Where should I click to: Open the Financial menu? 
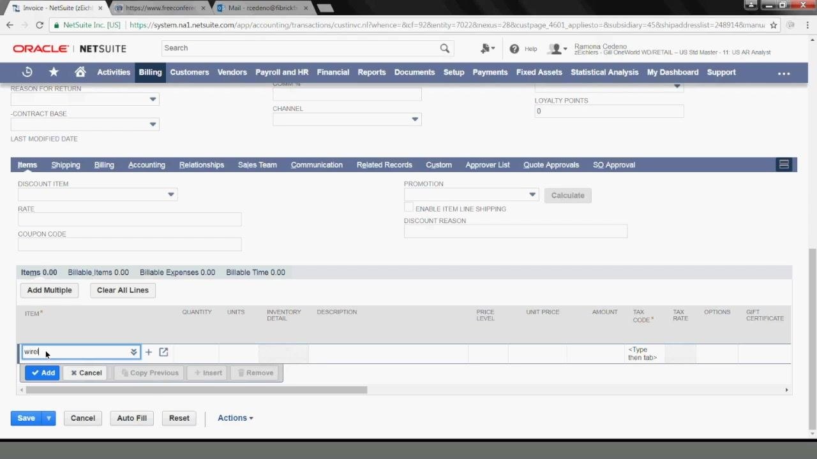pyautogui.click(x=333, y=72)
